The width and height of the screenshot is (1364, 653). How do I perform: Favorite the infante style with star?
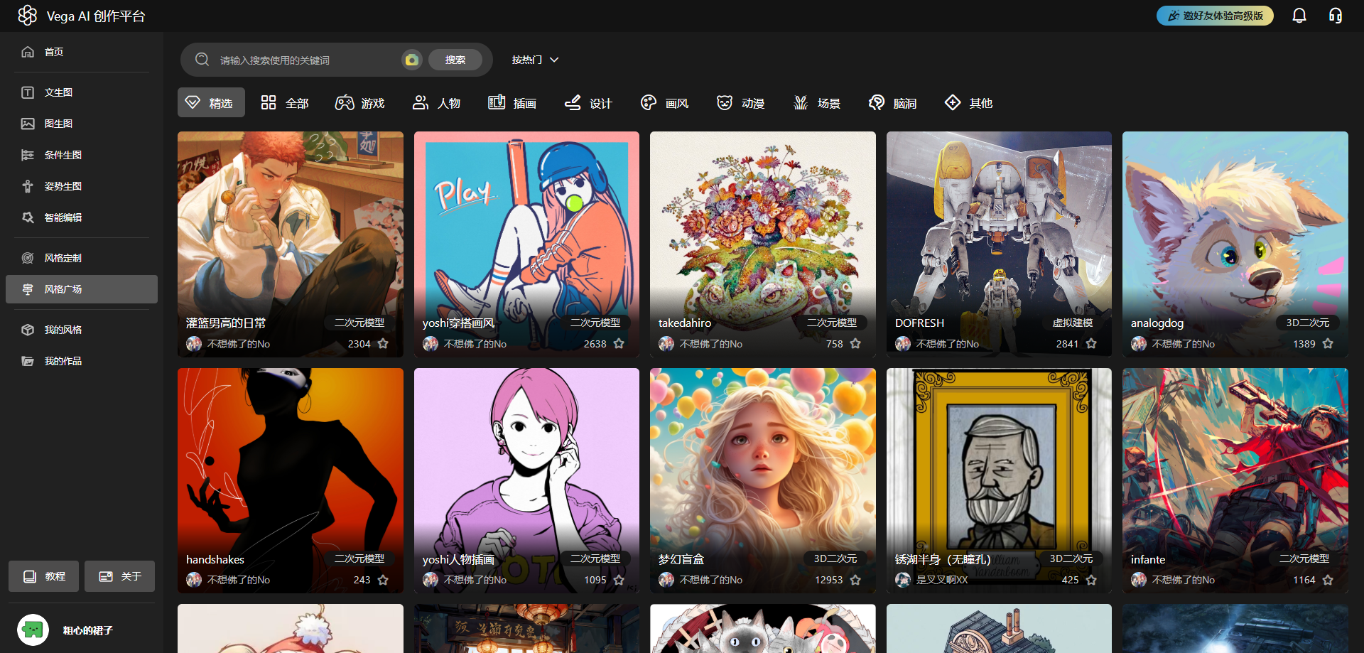pyautogui.click(x=1328, y=580)
